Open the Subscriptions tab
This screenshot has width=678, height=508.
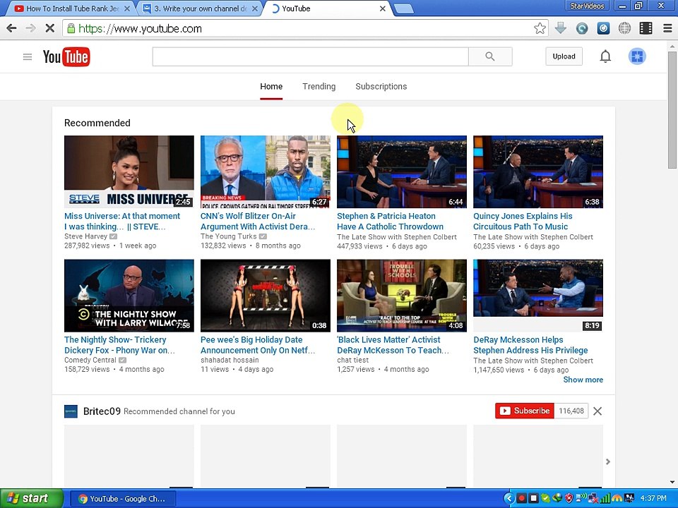[x=381, y=86]
